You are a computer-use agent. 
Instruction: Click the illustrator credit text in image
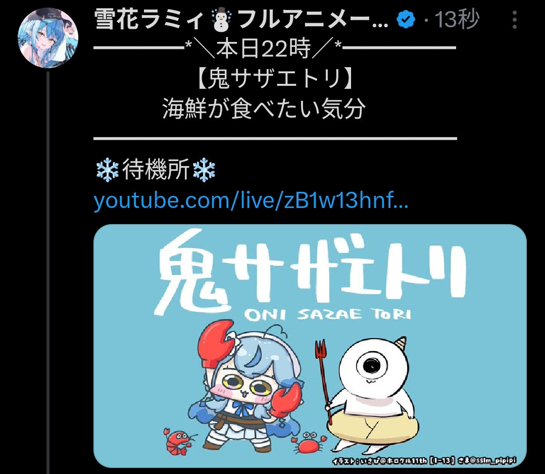pos(424,461)
